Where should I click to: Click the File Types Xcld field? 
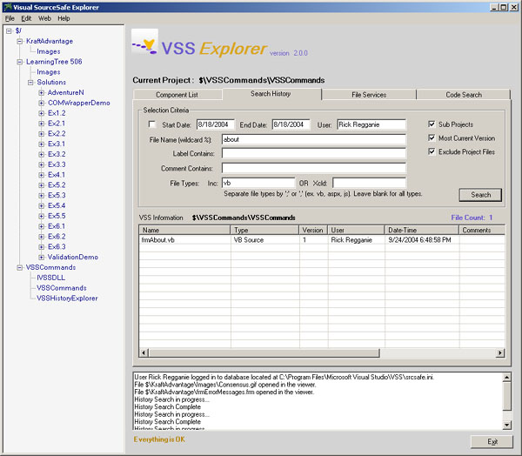pos(369,183)
